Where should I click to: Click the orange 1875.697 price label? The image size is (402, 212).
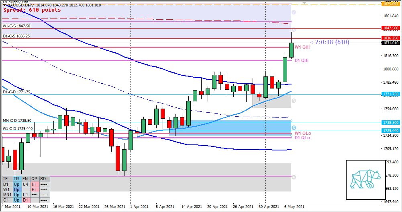[x=390, y=4]
